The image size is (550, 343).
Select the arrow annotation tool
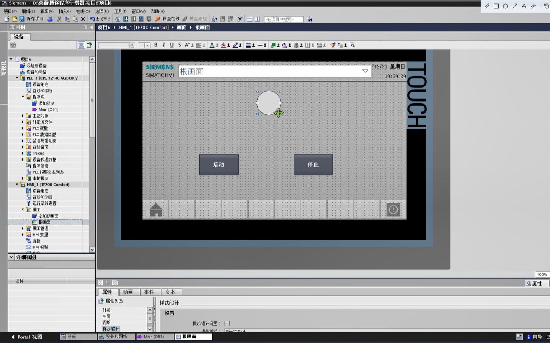tap(515, 6)
